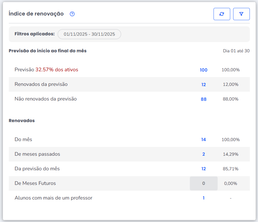
Task: Click the Previsão do início ao final do mês heading
Action: tap(48, 51)
